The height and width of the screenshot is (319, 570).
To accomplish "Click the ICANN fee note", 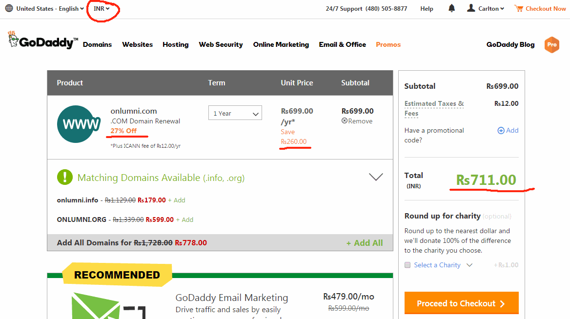I will (x=145, y=146).
